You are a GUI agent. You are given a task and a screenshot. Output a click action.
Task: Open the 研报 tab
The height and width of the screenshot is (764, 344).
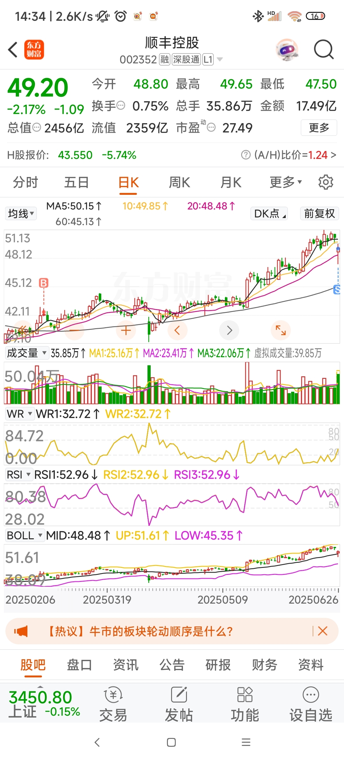point(218,665)
